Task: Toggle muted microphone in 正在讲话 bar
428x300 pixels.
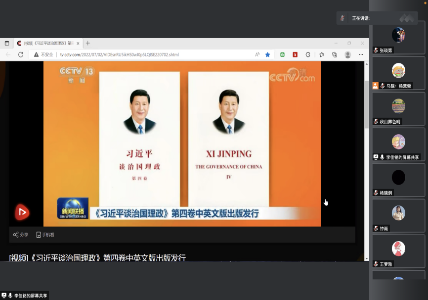Action: pyautogui.click(x=342, y=18)
